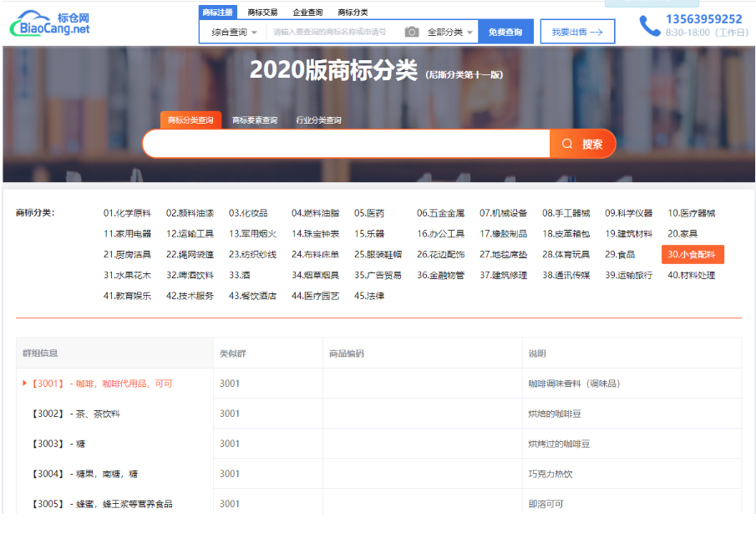Image resolution: width=756 pixels, height=534 pixels.
Task: Click the red triangle marker beside group 3001
Action: pos(25,384)
